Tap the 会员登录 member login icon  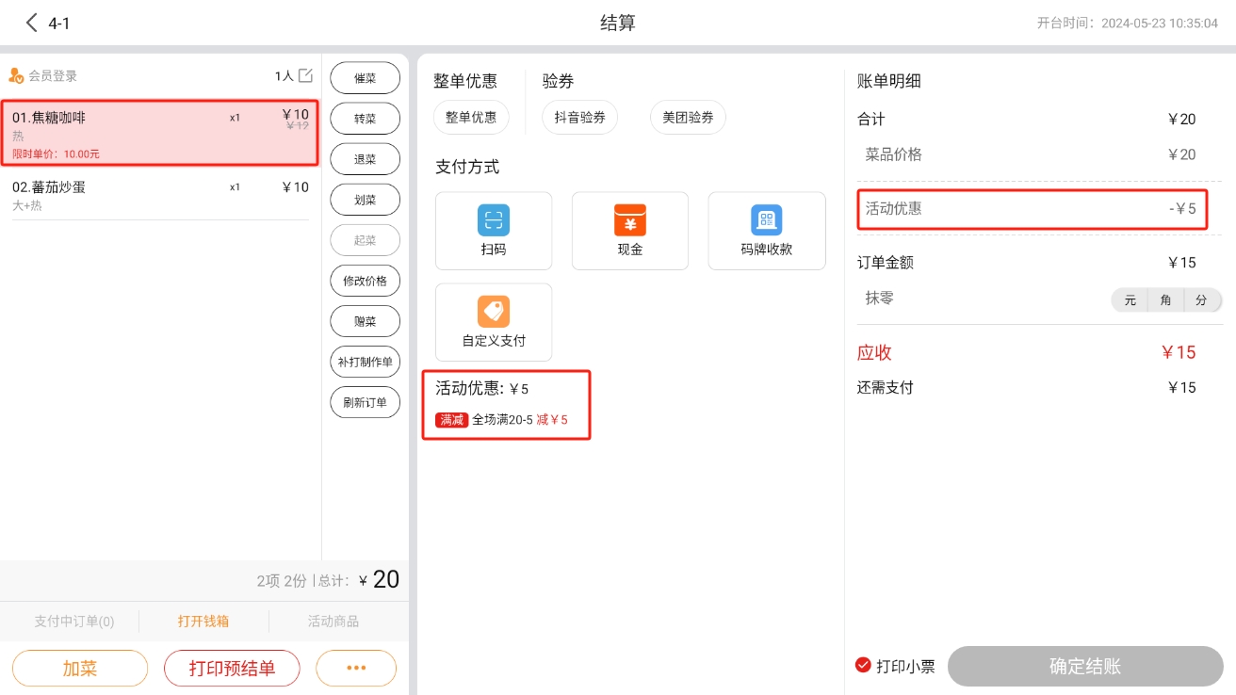pyautogui.click(x=16, y=76)
